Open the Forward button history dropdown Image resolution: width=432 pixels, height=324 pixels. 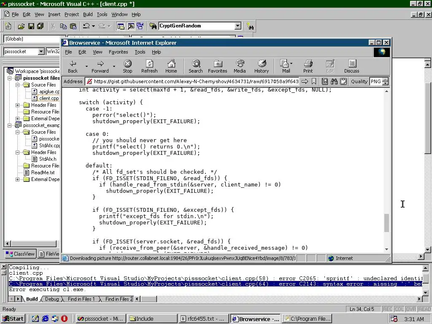(x=114, y=66)
